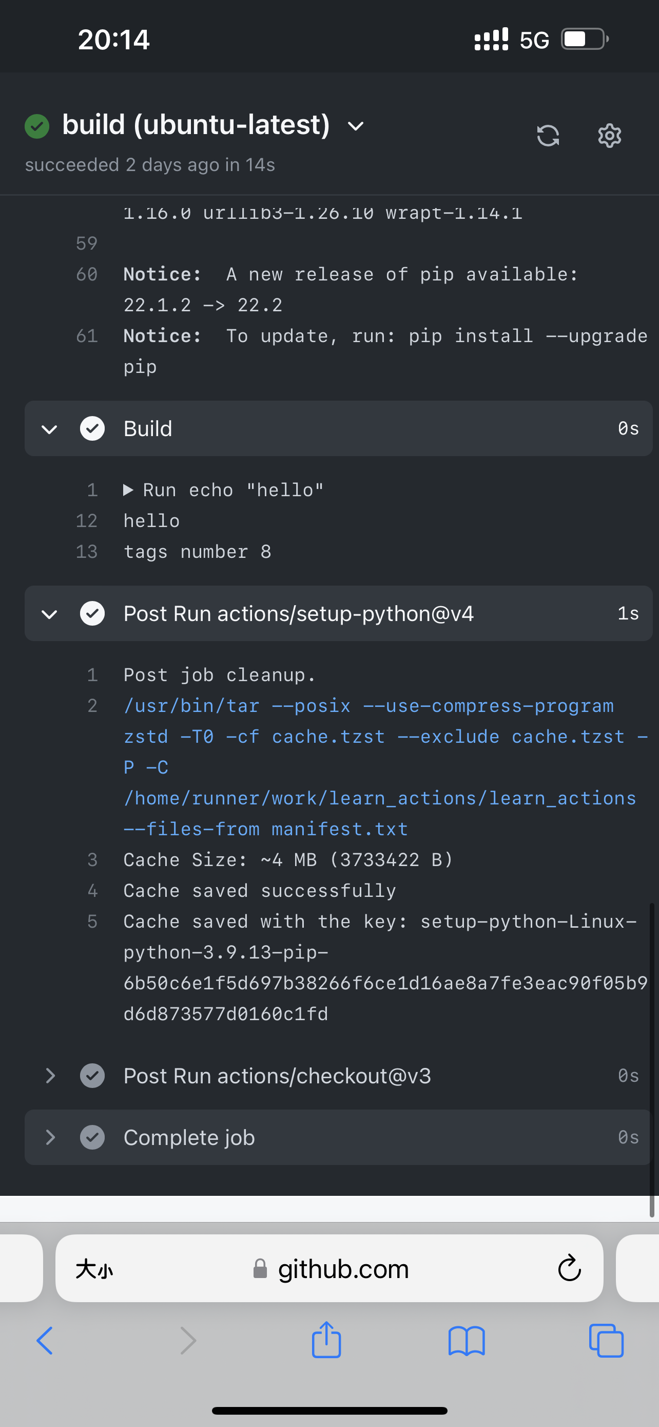Viewport: 659px width, 1427px height.
Task: Tap the 大小 page text size menu
Action: [x=95, y=1269]
